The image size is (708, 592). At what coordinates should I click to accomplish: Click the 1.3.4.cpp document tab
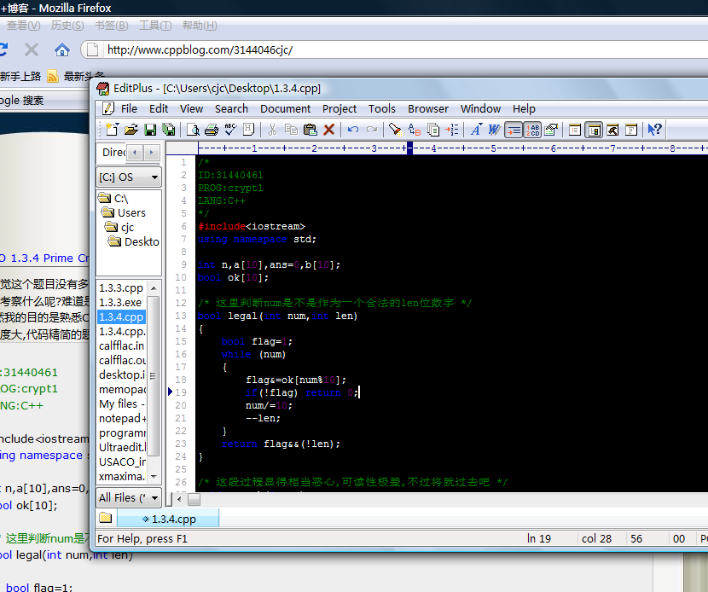click(168, 519)
